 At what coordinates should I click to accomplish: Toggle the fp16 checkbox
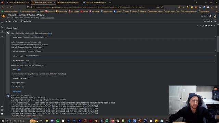coord(19,69)
